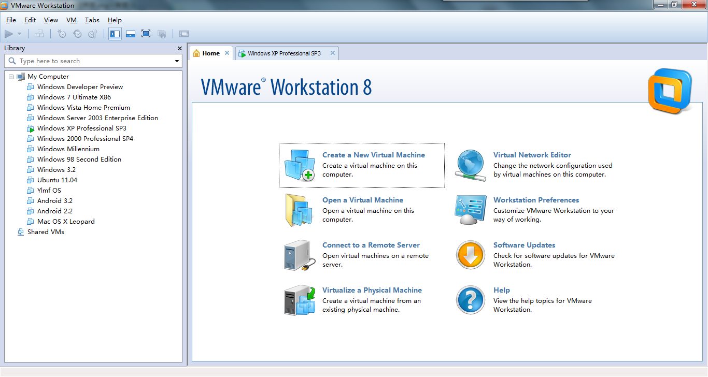Select Ylmf OS VM
The width and height of the screenshot is (708, 377).
pyautogui.click(x=49, y=191)
